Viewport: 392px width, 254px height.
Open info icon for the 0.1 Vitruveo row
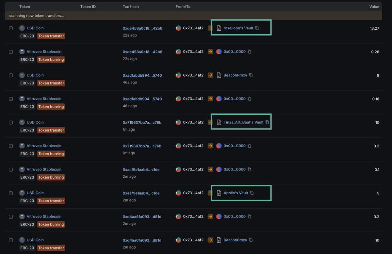pyautogui.click(x=11, y=170)
